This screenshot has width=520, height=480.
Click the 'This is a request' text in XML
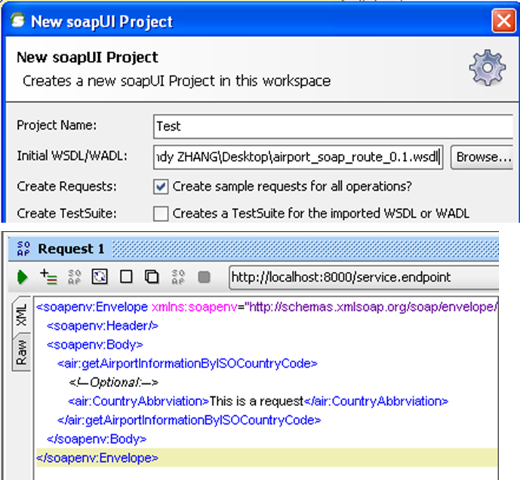point(257,401)
